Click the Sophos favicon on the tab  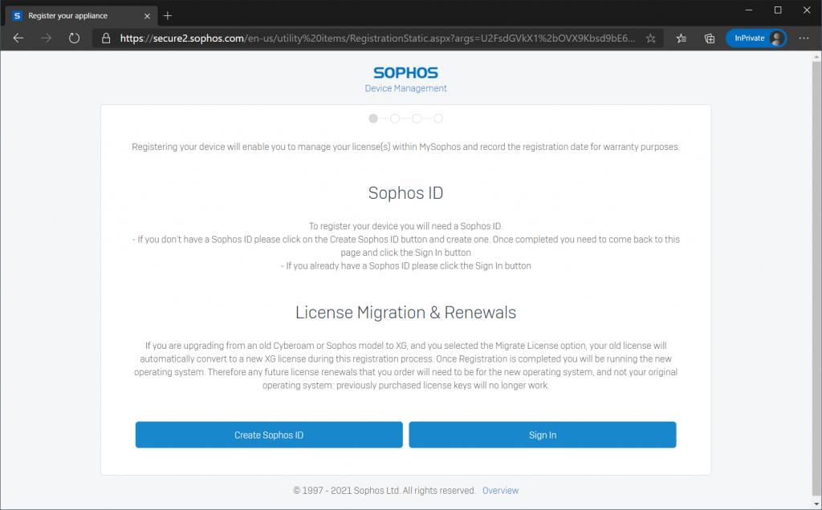pos(18,16)
